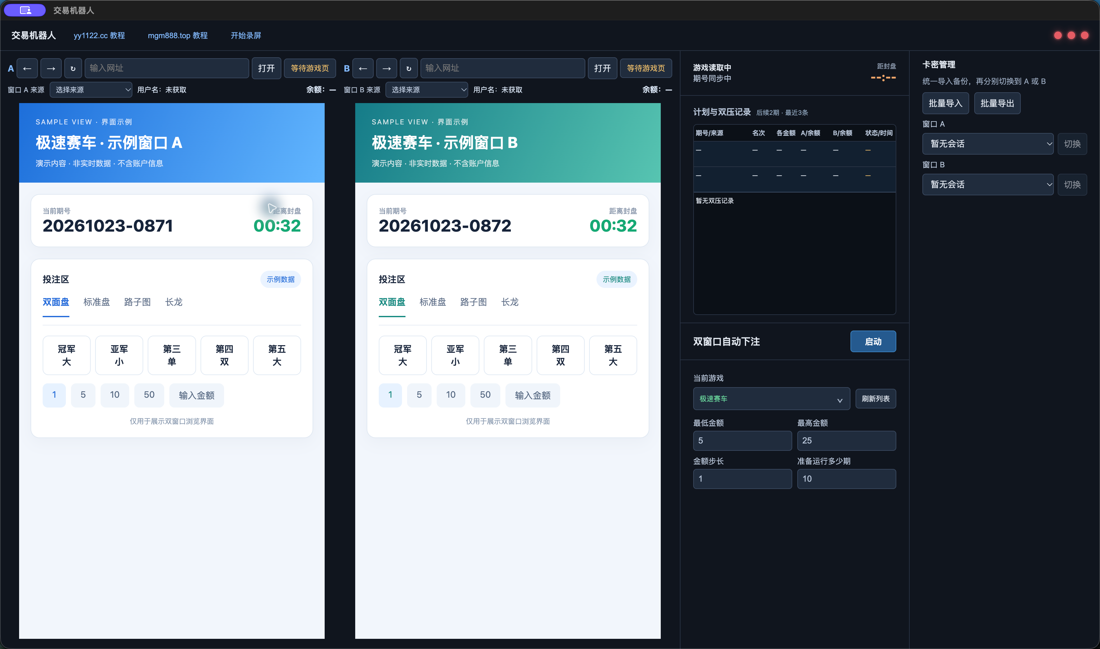This screenshot has height=649, width=1100.
Task: Reload window A page
Action: 73,68
